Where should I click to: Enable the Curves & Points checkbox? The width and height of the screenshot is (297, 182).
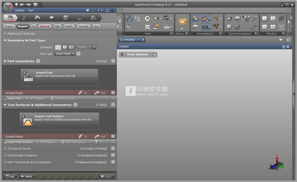113,148
